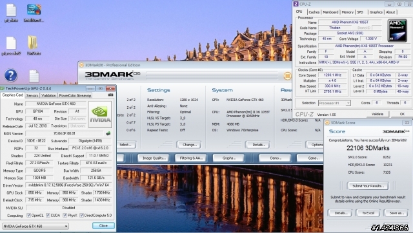This screenshot has width=413, height=233.
Task: Click the Driver Version field in GPU-Z
Action: pos(68,185)
